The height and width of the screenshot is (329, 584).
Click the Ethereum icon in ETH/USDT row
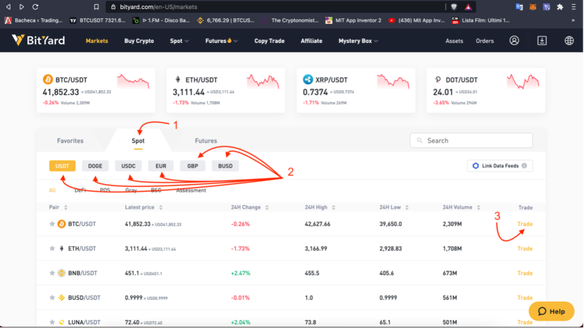pos(62,248)
